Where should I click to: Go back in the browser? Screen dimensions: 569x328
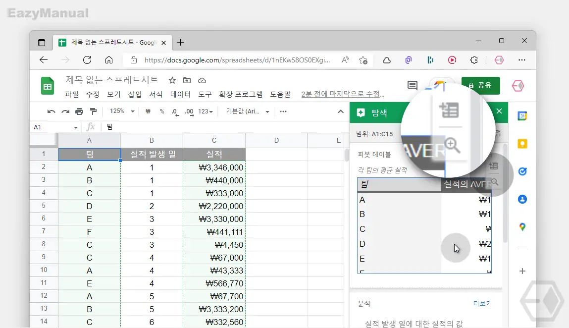pyautogui.click(x=44, y=60)
